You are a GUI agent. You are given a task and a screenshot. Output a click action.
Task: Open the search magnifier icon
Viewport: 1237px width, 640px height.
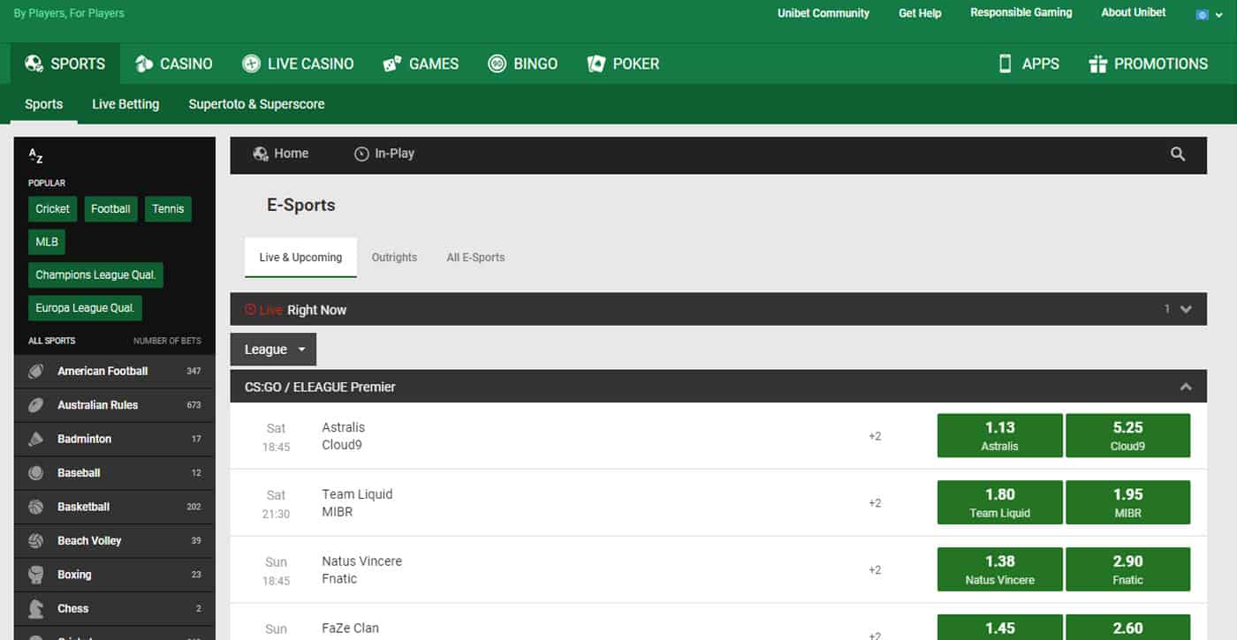tap(1178, 154)
